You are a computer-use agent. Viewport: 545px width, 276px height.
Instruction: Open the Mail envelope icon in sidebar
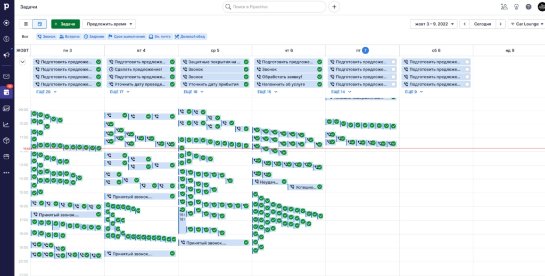[6, 76]
